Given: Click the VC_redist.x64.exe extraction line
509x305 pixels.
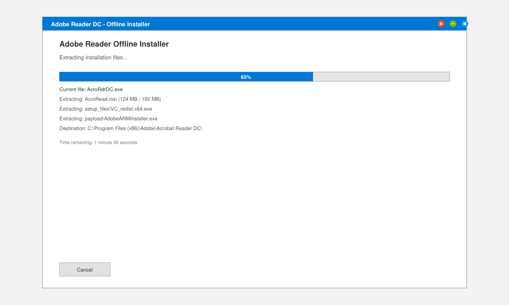Looking at the screenshot, I should (106, 109).
